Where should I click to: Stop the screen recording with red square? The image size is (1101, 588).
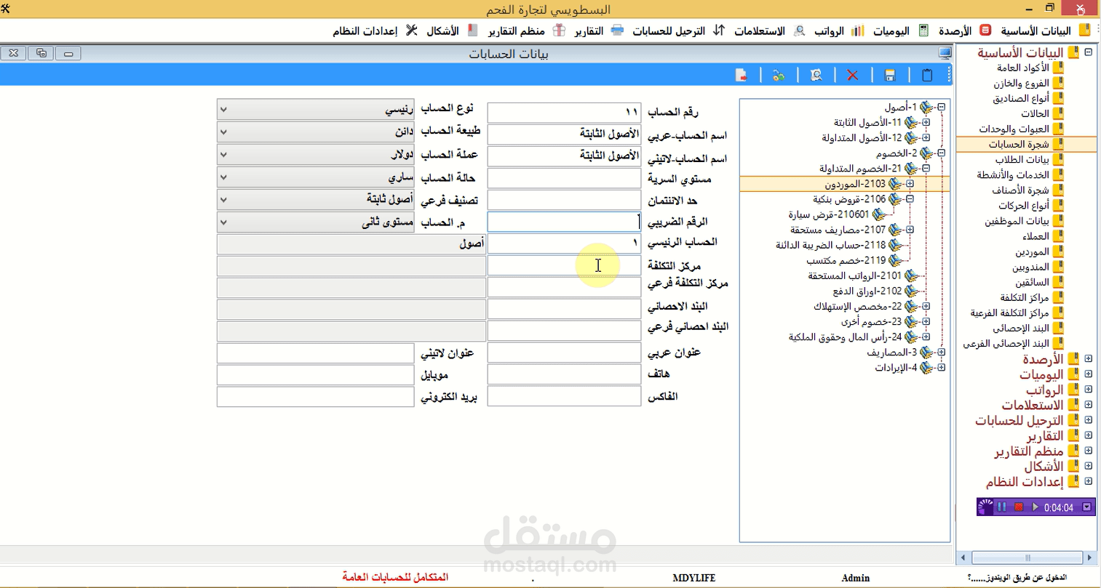point(1019,507)
